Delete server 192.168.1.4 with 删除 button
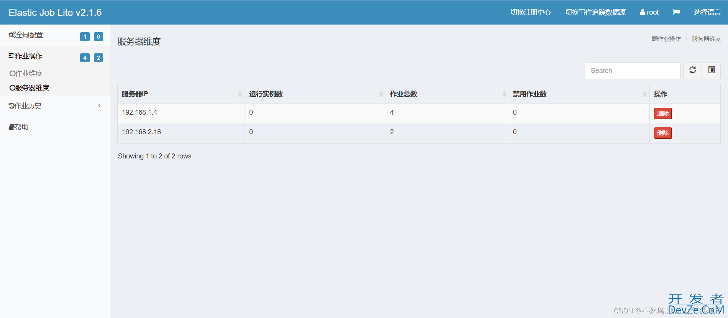This screenshot has height=318, width=728. point(663,114)
